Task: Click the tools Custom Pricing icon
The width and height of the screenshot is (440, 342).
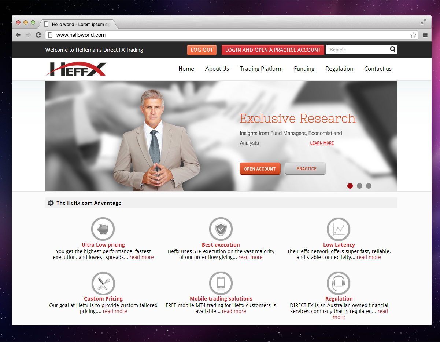Action: (x=103, y=283)
